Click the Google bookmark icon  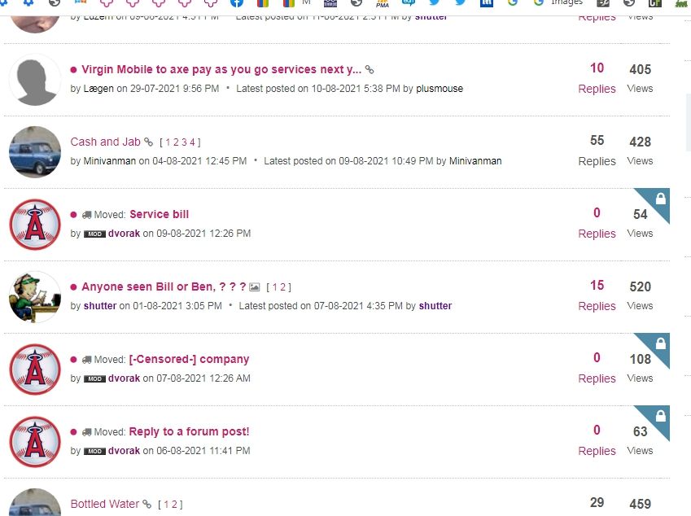coord(514,4)
